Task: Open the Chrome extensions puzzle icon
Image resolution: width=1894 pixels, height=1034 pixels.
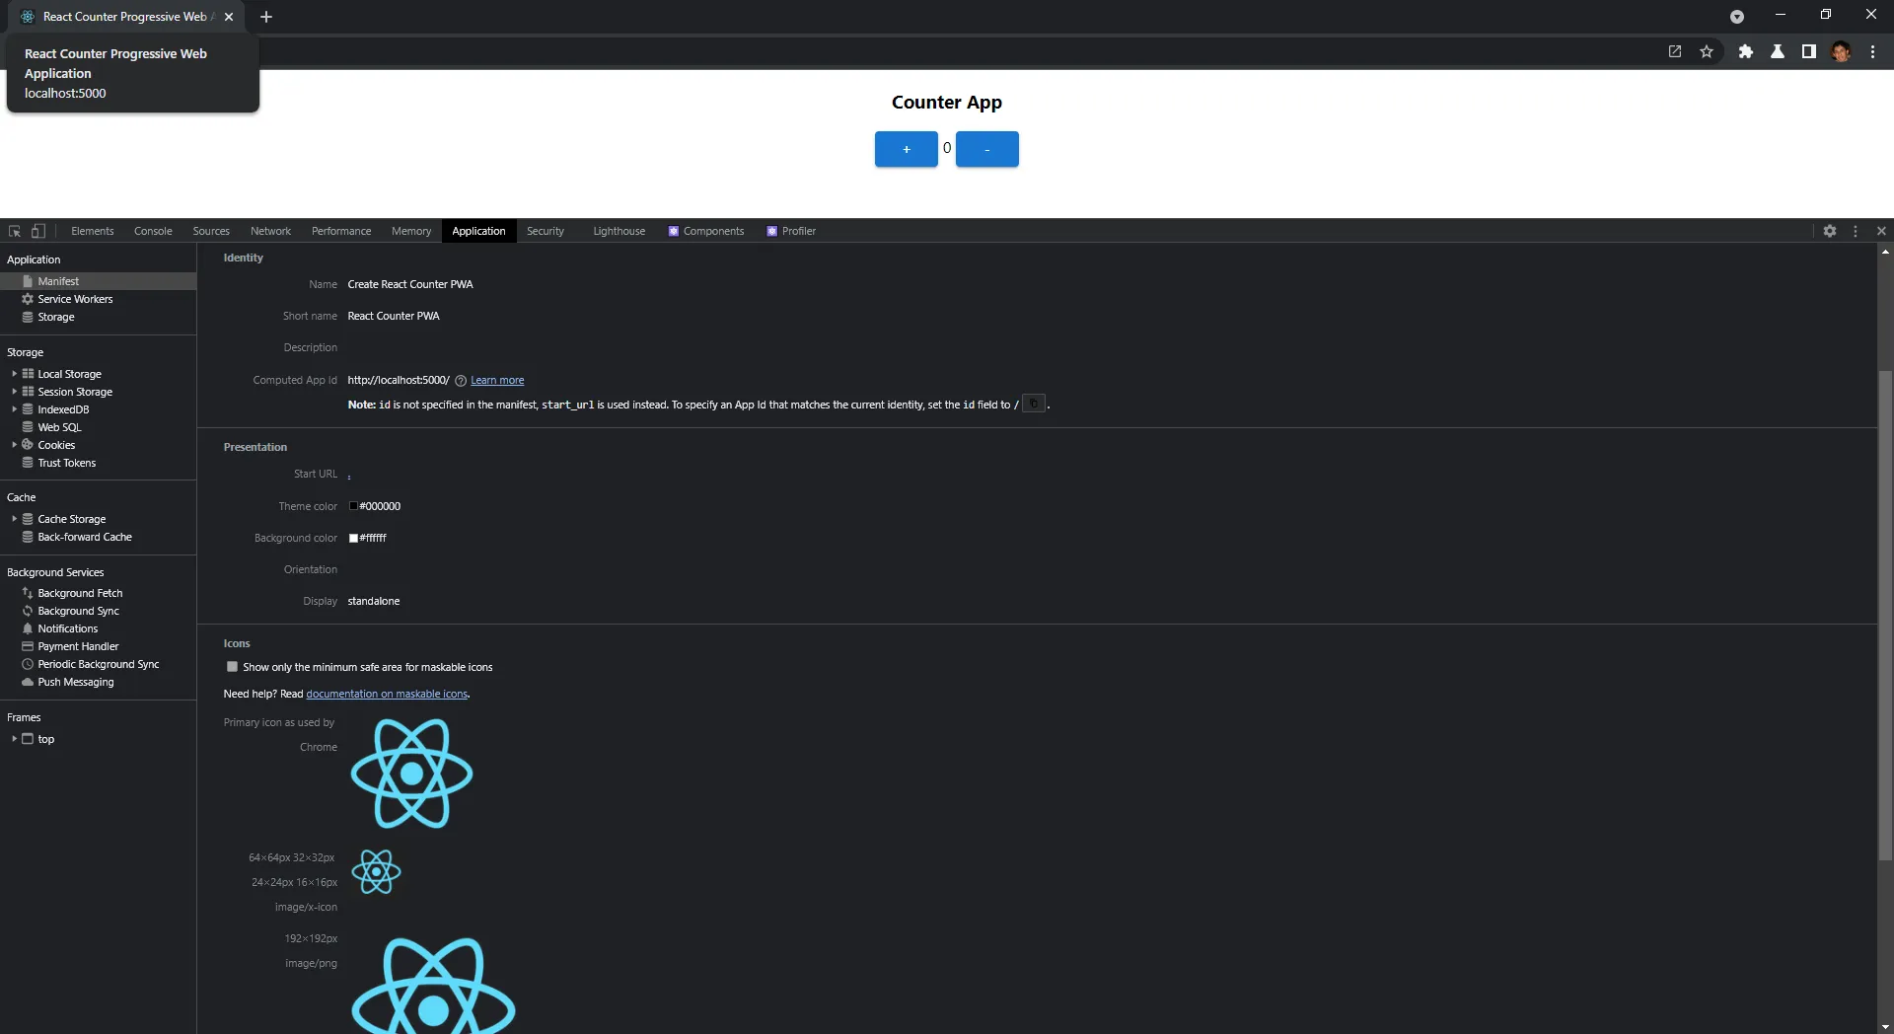Action: [1745, 51]
